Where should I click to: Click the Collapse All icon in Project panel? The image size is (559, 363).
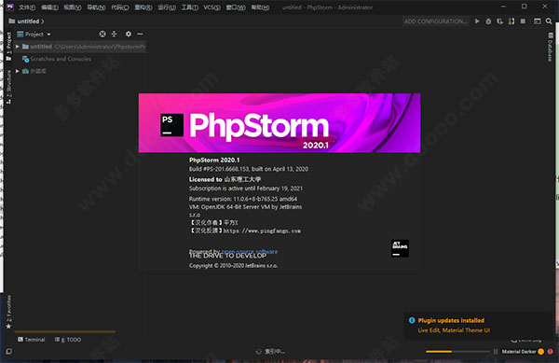point(114,34)
